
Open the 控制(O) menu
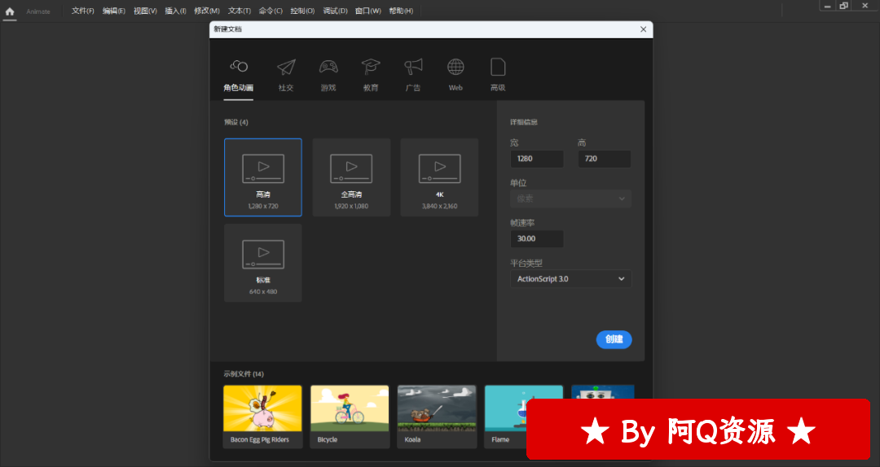pyautogui.click(x=302, y=11)
